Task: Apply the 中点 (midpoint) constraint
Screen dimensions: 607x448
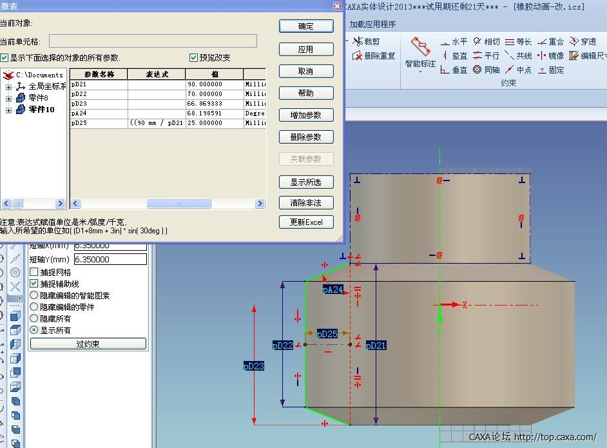Action: pyautogui.click(x=518, y=70)
